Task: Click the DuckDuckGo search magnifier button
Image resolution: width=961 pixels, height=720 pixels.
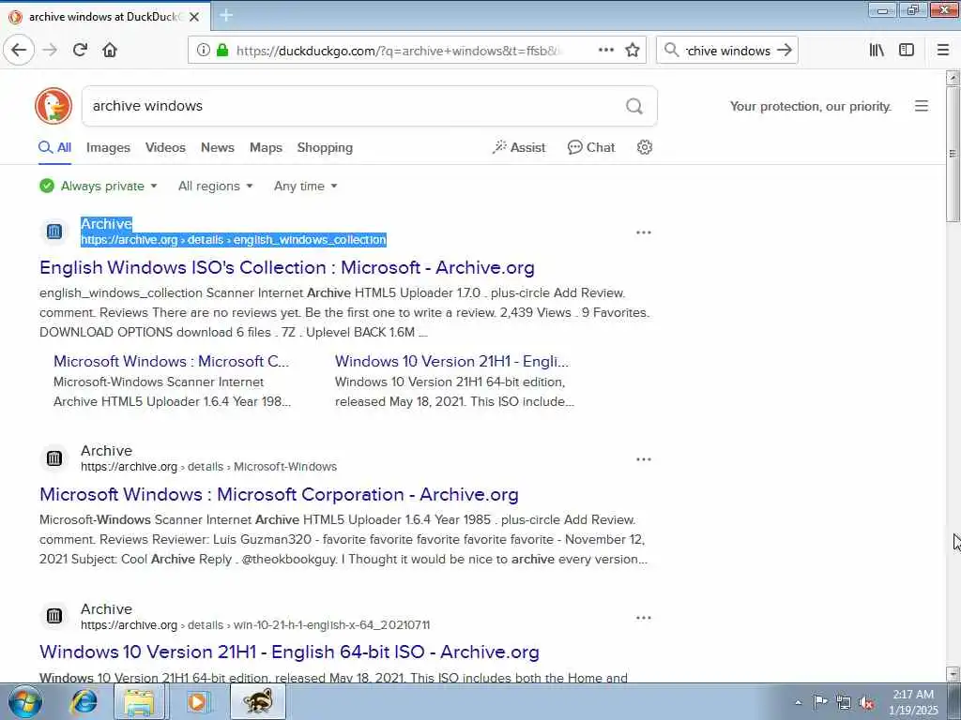Action: click(634, 106)
